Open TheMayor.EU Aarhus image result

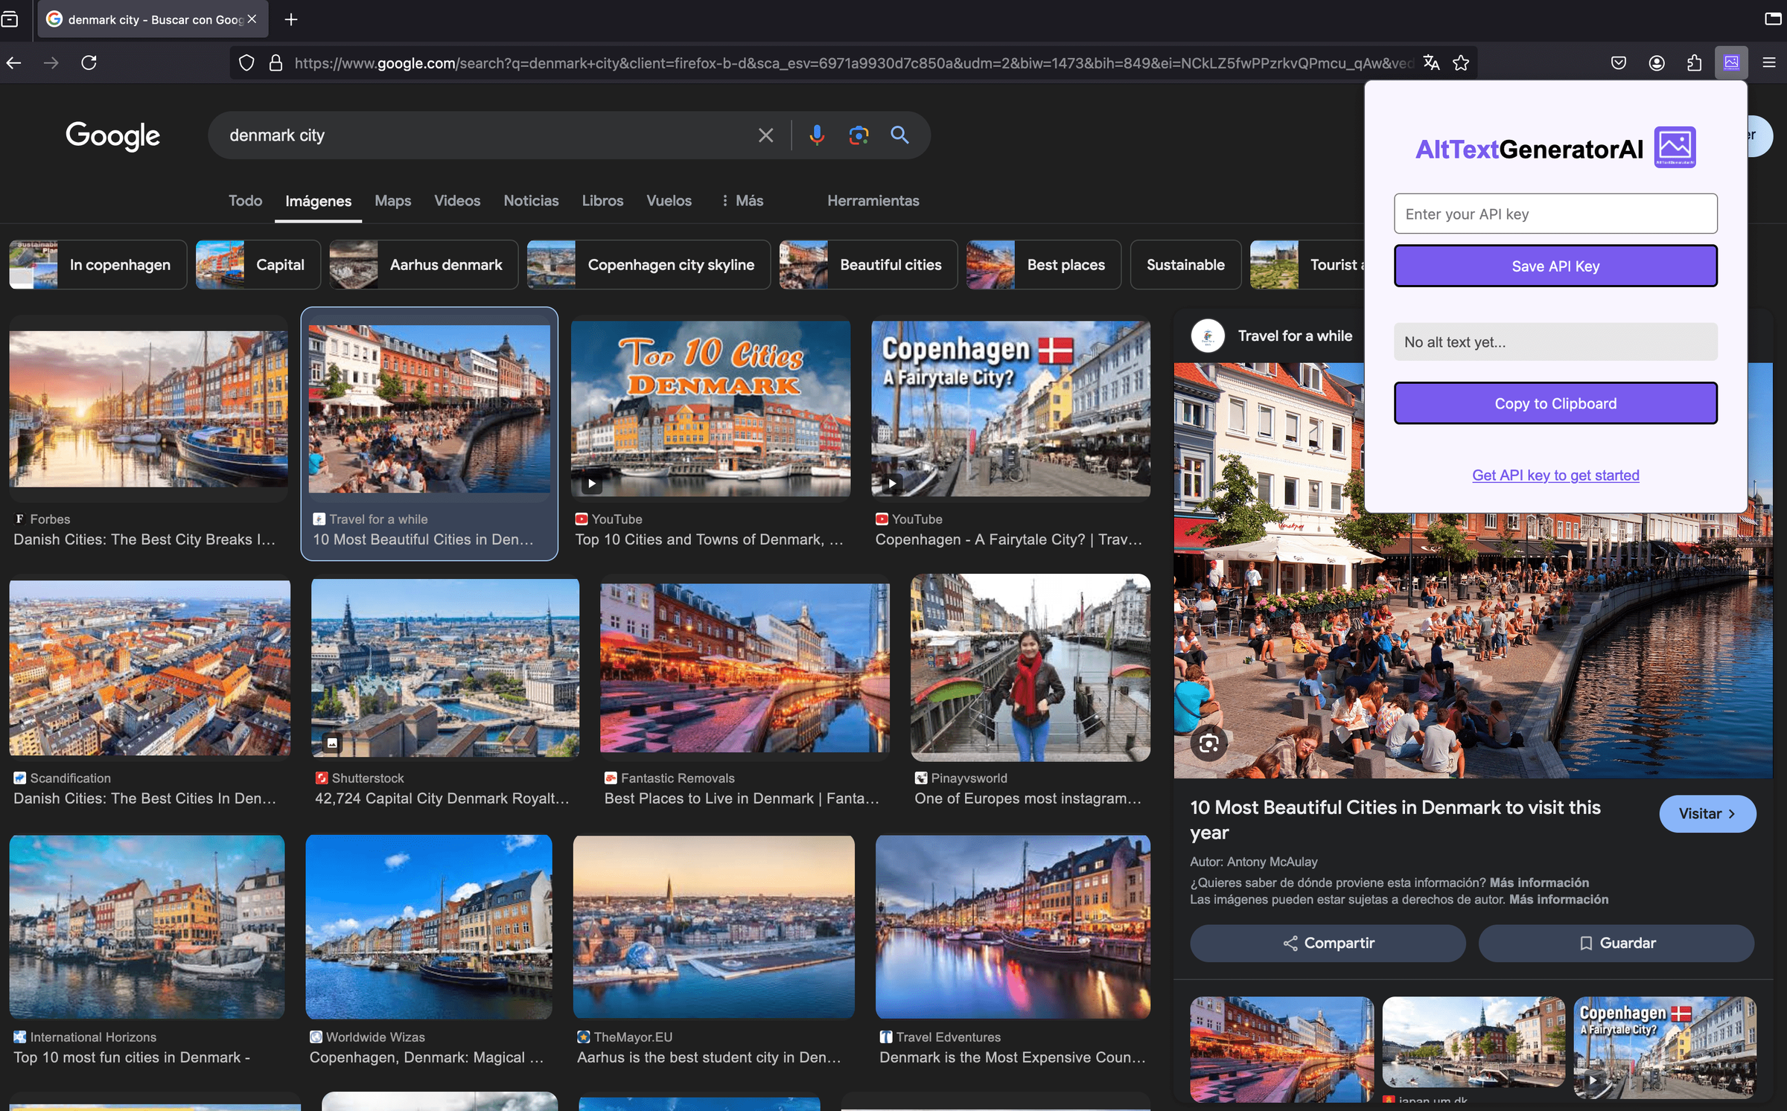[x=713, y=927]
